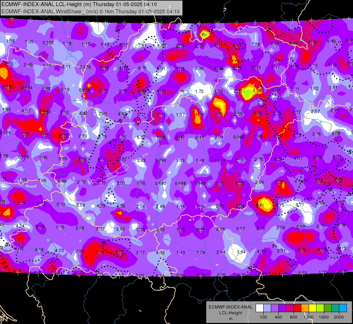Click the wind shear value 0.494
This screenshot has height=324, width=353.
27,88
